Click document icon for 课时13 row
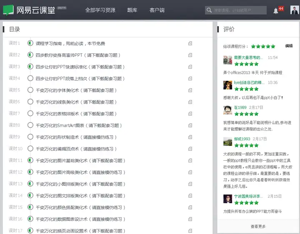The width and height of the screenshot is (300, 234). pos(190,184)
